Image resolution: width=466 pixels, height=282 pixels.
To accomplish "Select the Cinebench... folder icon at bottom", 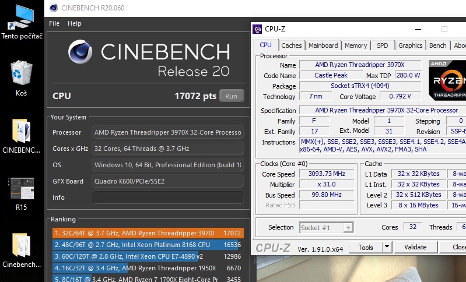I will 22,250.
